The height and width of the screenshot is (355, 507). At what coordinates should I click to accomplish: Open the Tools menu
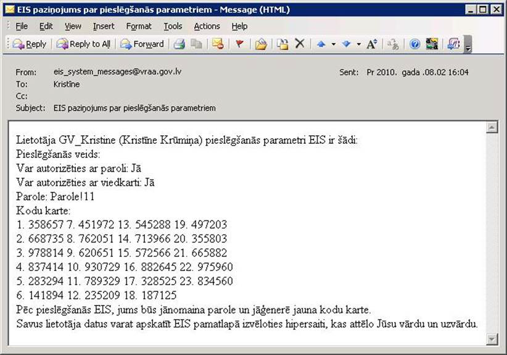[x=173, y=26]
